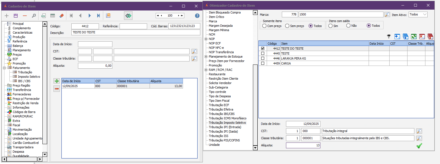Expand the NOP node in optimizer list
Screen dimensions: 440x164
click(x=206, y=39)
